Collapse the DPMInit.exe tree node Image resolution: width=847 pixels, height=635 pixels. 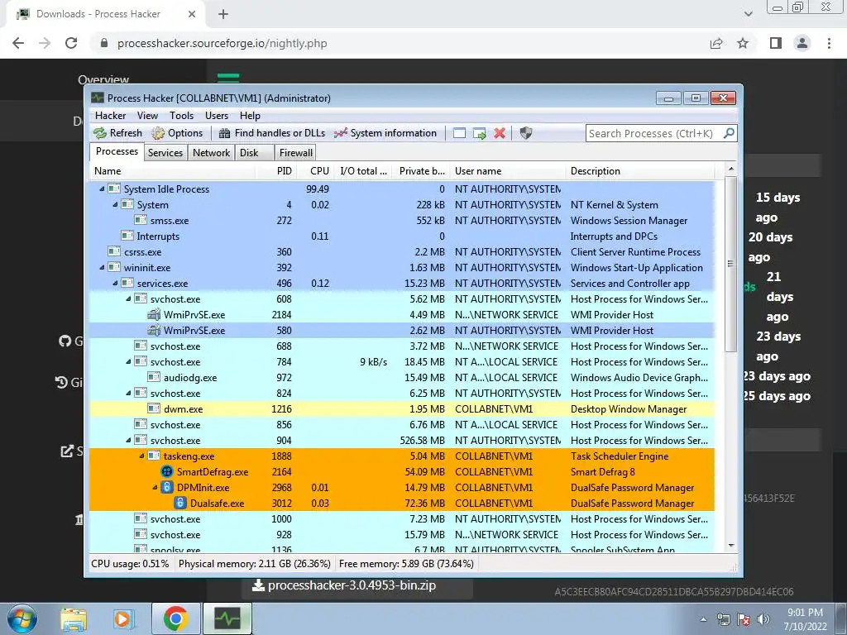point(155,488)
